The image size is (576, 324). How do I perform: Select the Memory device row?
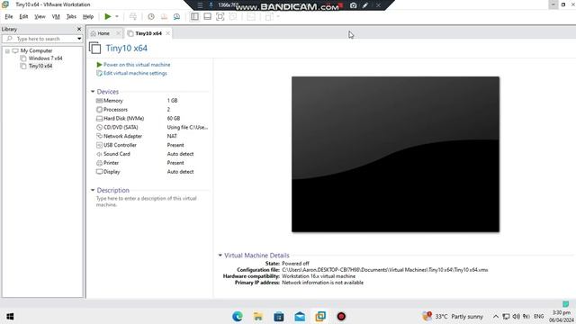point(152,101)
